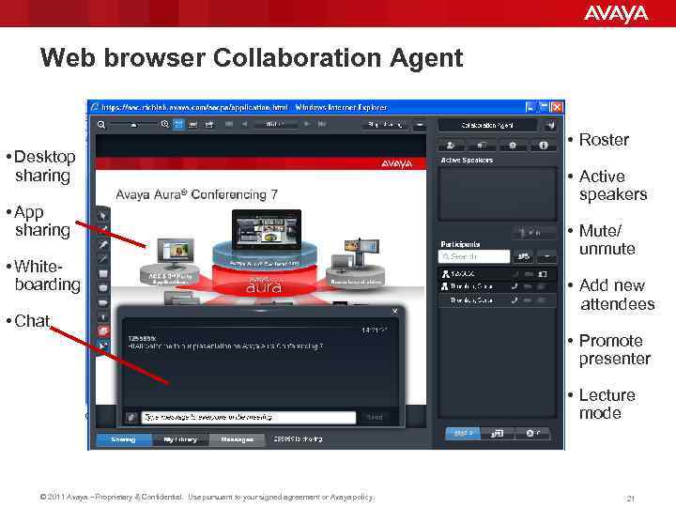This screenshot has width=676, height=507.
Task: Jump to the last slide
Action: 322,124
